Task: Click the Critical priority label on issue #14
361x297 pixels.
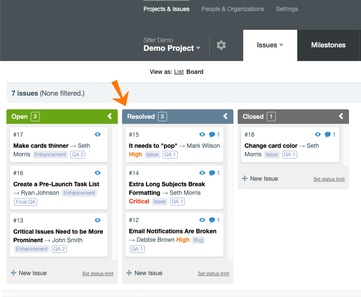Action: 139,201
